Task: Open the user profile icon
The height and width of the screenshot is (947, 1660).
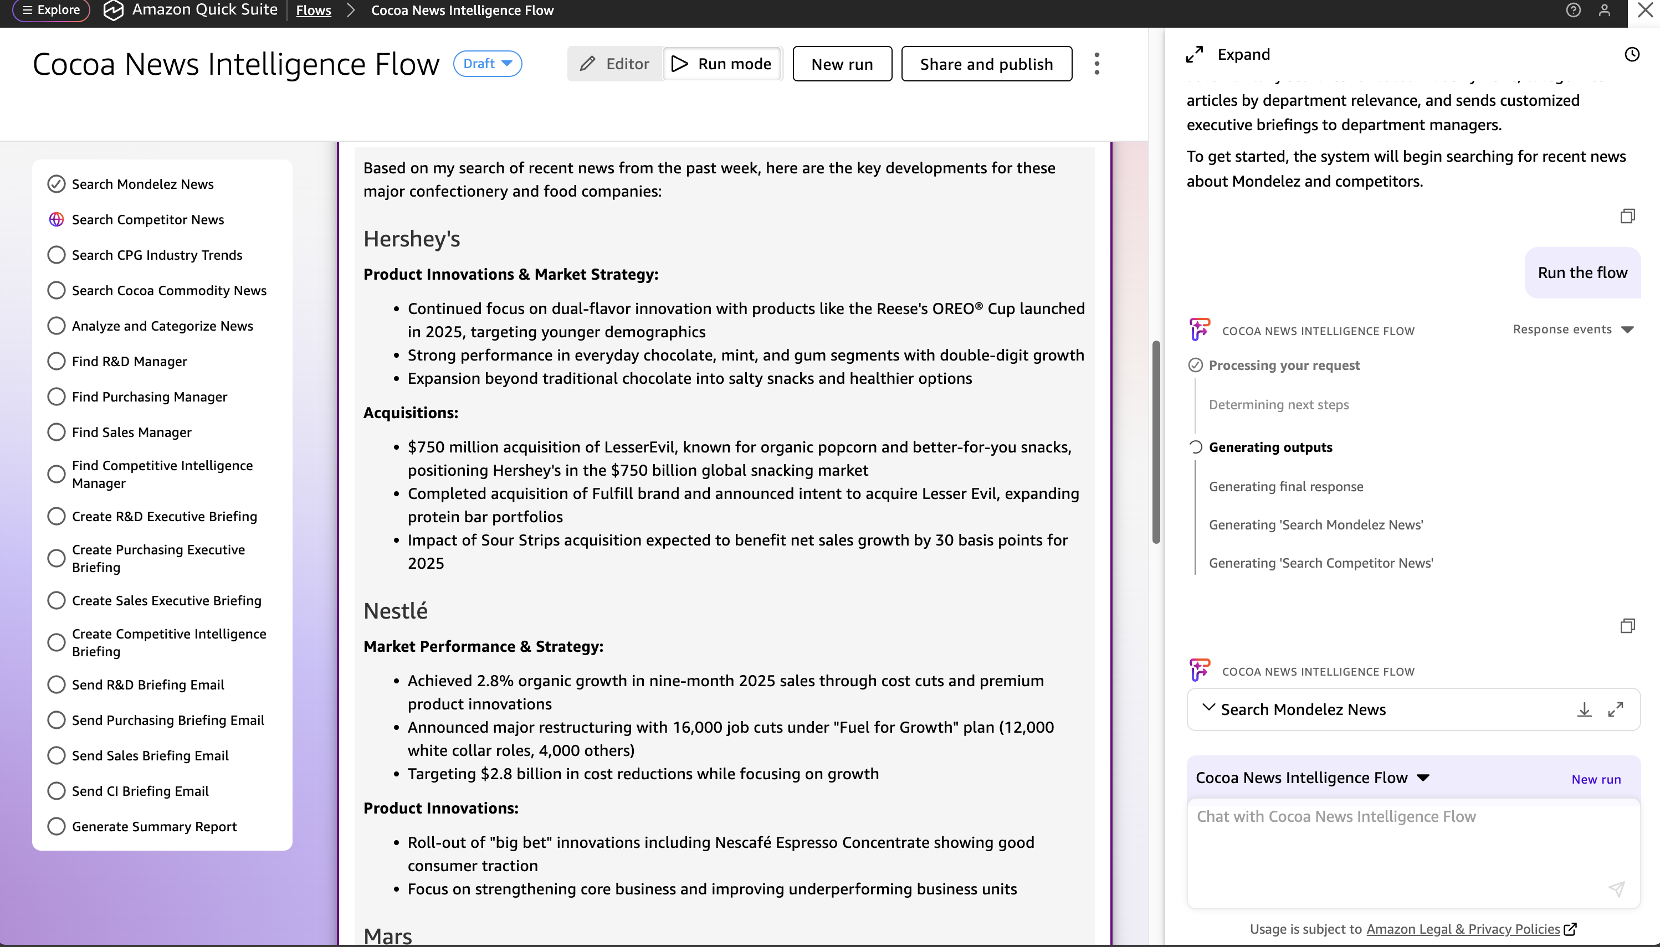Action: click(x=1604, y=11)
